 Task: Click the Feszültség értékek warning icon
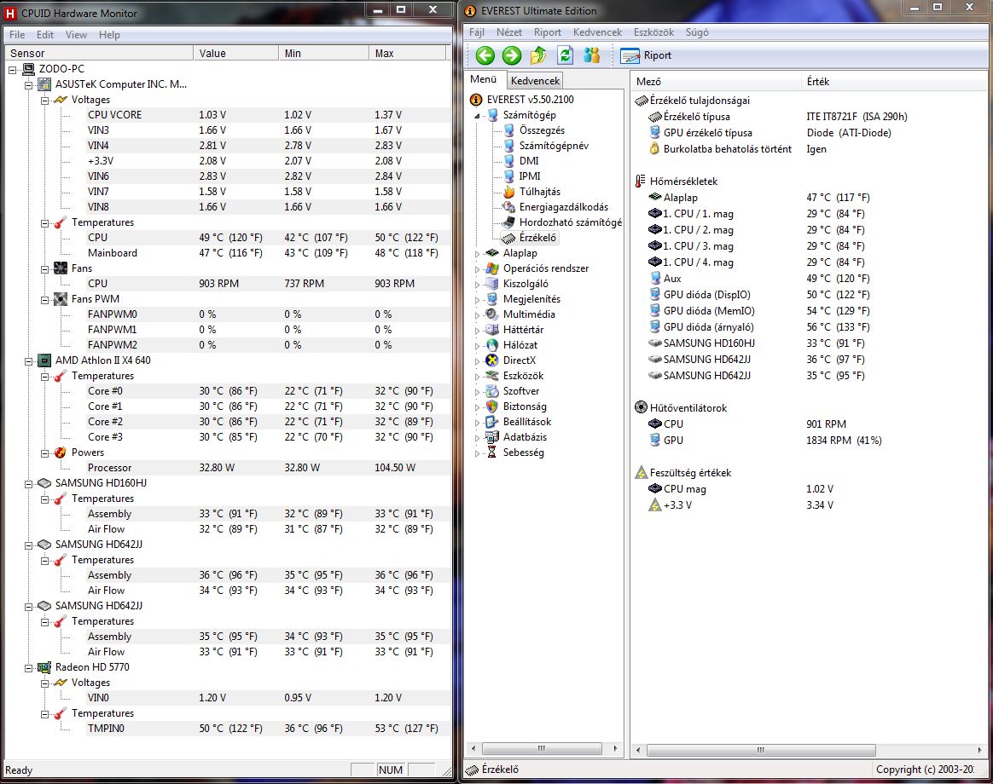pyautogui.click(x=641, y=473)
